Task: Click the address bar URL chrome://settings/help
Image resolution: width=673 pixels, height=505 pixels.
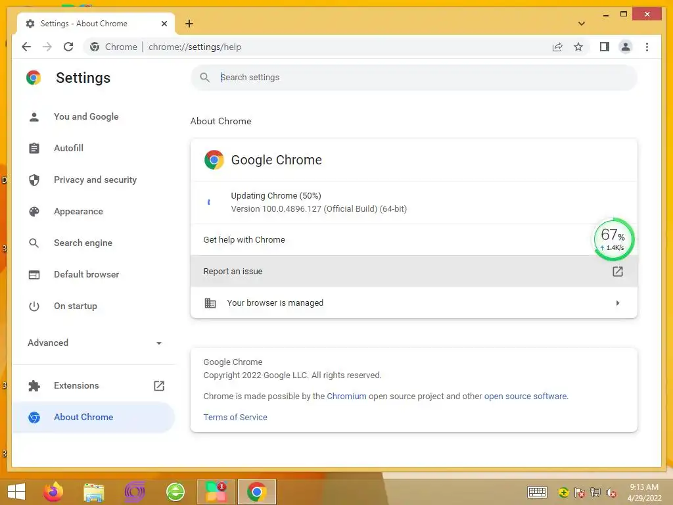Action: click(195, 47)
